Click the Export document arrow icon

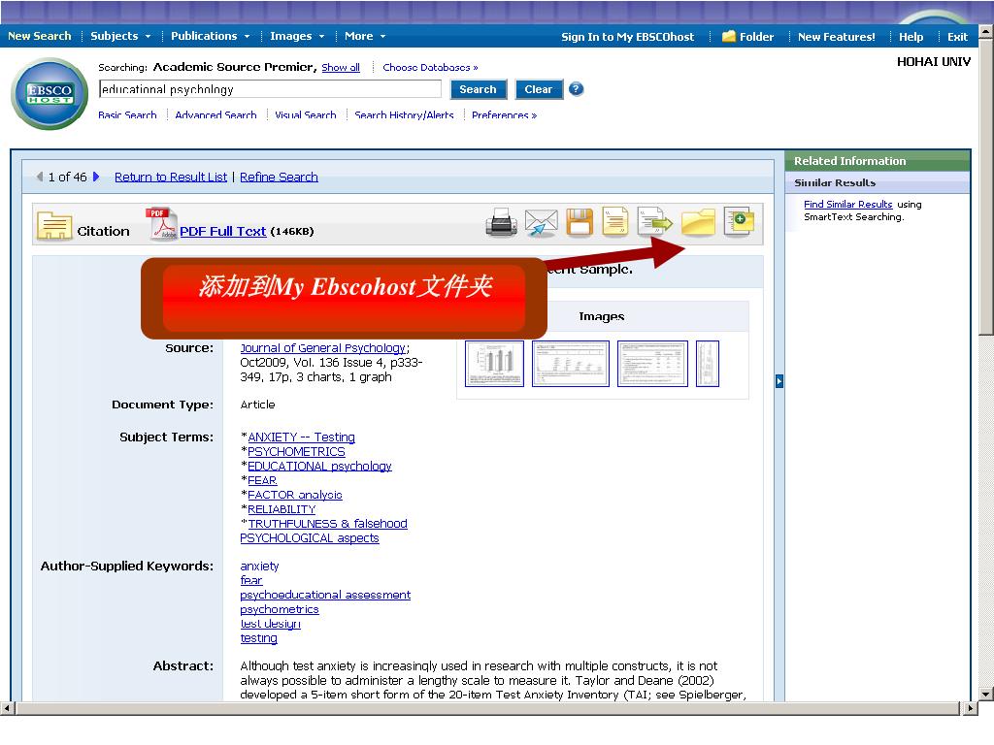pos(654,222)
